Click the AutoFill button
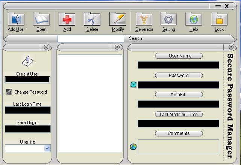This screenshot has width=241, height=165. coord(179,95)
